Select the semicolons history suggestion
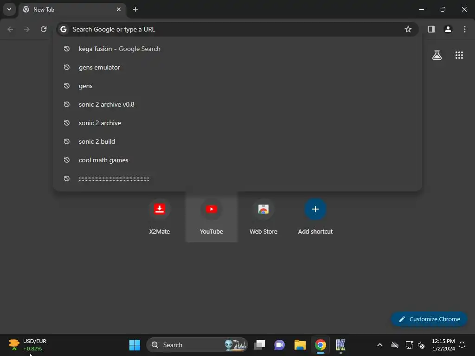The image size is (475, 356). pos(237,178)
